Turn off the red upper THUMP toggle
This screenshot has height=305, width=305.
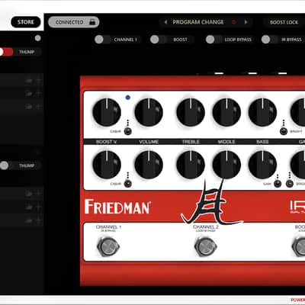[x=6, y=52]
